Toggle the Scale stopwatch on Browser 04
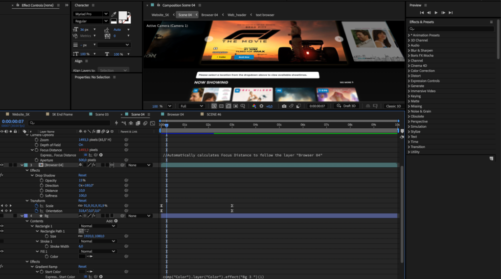Viewport: 501px width, 279px height. (36, 206)
